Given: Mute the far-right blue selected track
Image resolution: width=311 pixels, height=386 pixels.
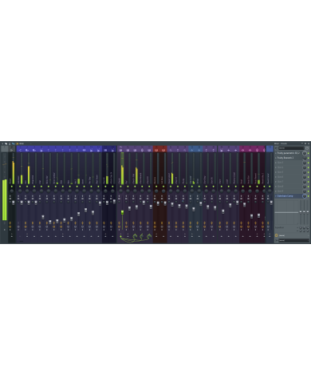Looking at the screenshot, I should pos(270,187).
